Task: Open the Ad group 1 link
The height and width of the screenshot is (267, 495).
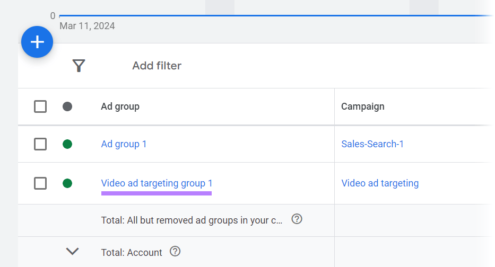Action: coord(124,144)
